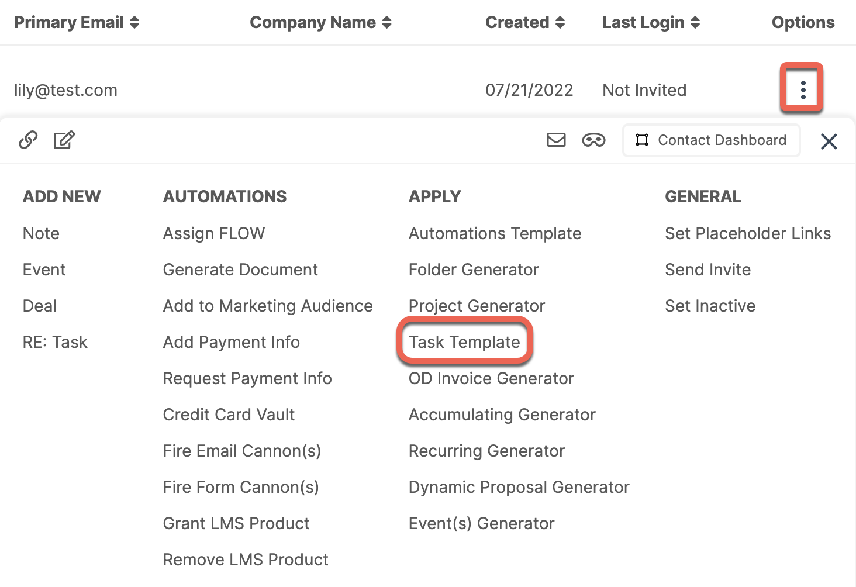The image size is (856, 587).
Task: Open the three-dot options menu for lily@test.com
Action: (x=803, y=90)
